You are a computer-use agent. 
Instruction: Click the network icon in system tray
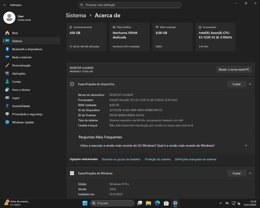click(x=234, y=203)
